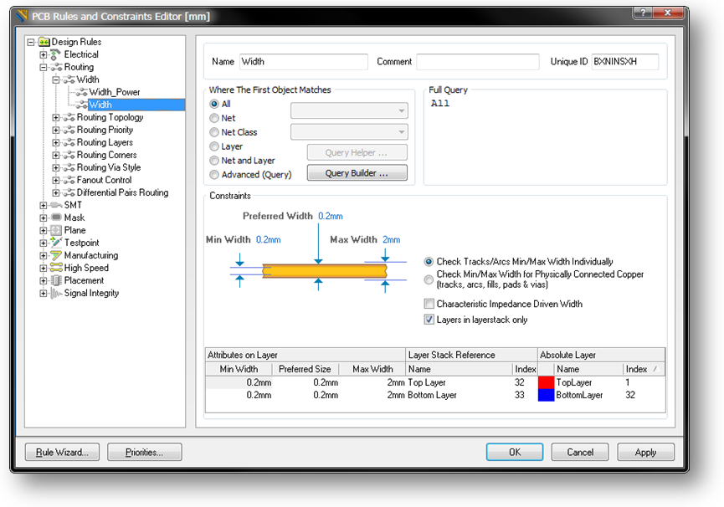The image size is (724, 507).
Task: Click the Design Rules root folder icon
Action: coord(44,42)
